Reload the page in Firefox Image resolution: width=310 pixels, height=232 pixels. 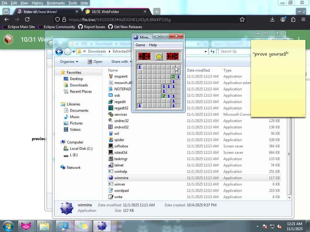tap(27, 19)
